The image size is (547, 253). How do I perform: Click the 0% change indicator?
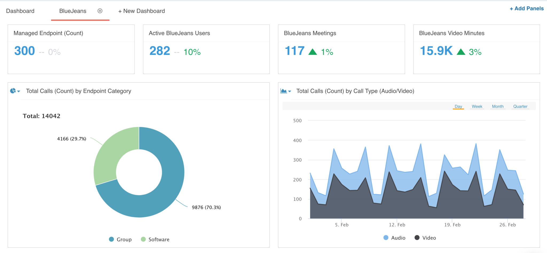tap(54, 52)
